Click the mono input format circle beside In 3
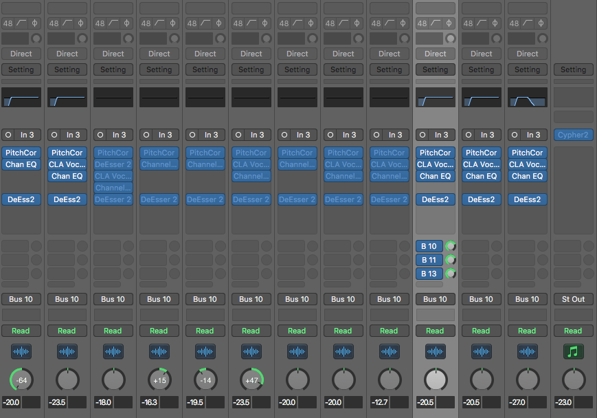 7,135
